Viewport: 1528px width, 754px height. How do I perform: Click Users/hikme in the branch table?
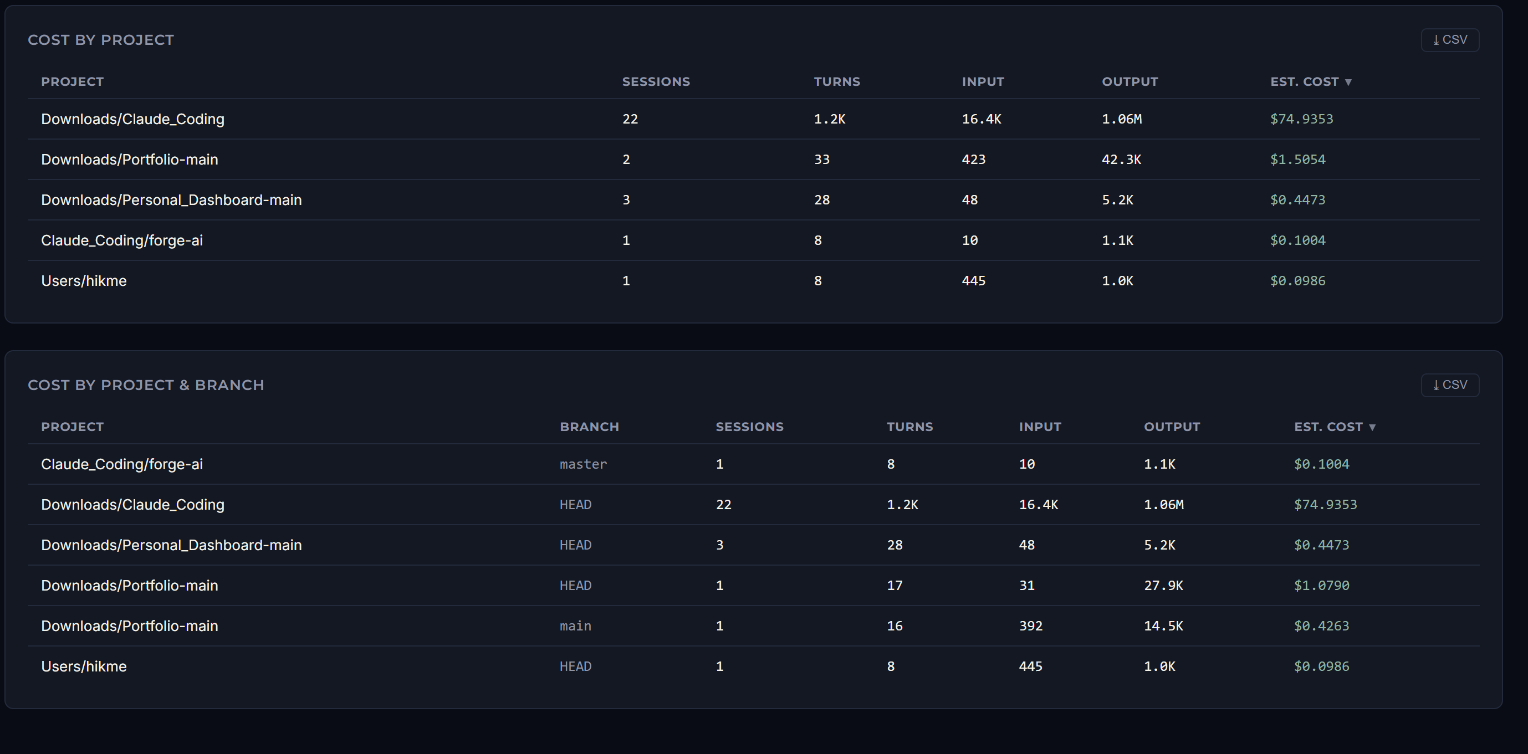point(84,667)
